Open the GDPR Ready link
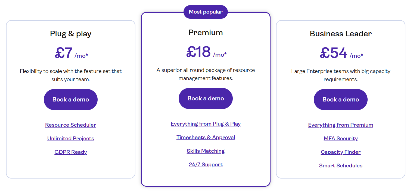413x191 pixels. tap(70, 152)
